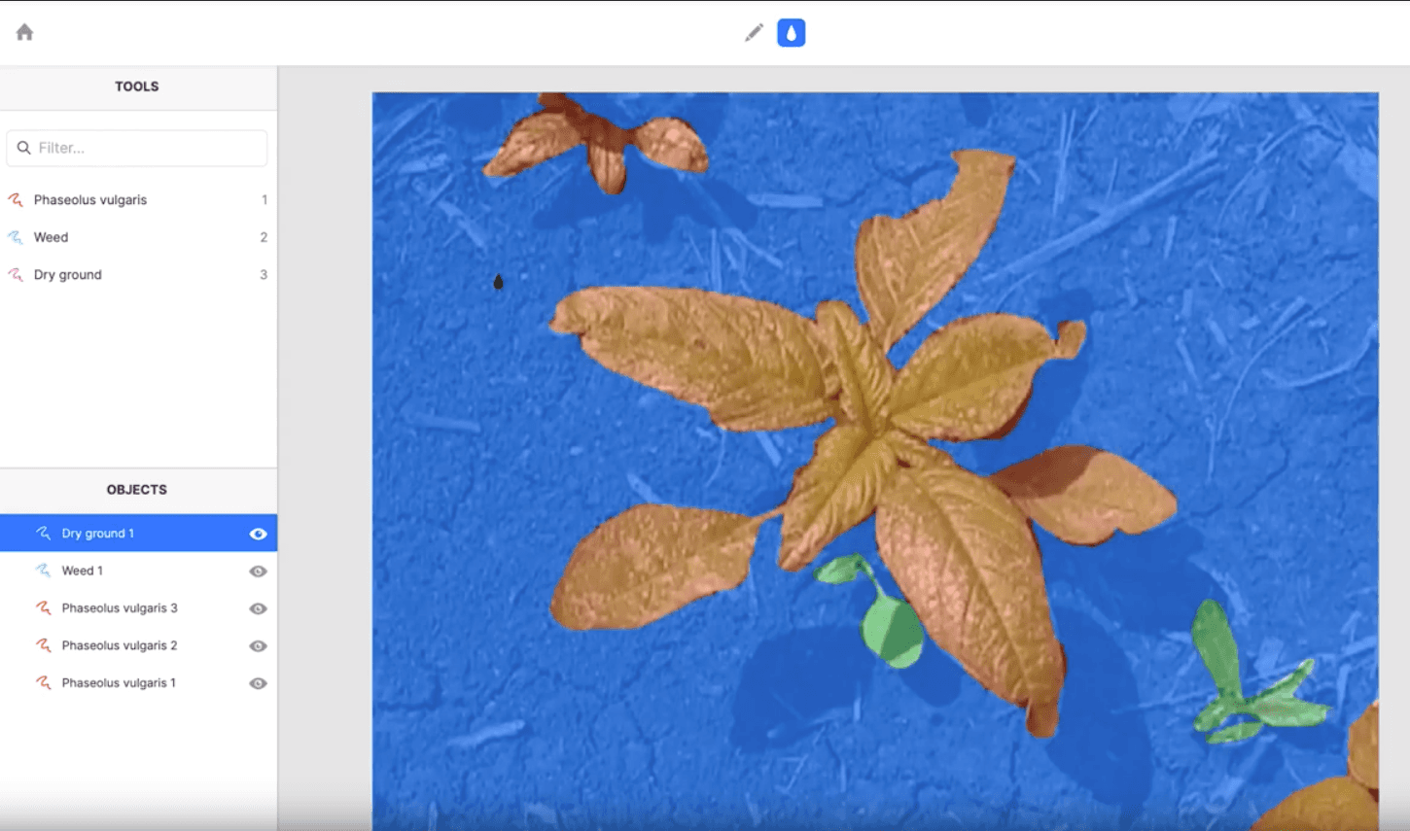Select the Phaseolus vulgaris 3 object
The width and height of the screenshot is (1410, 831).
pos(137,607)
